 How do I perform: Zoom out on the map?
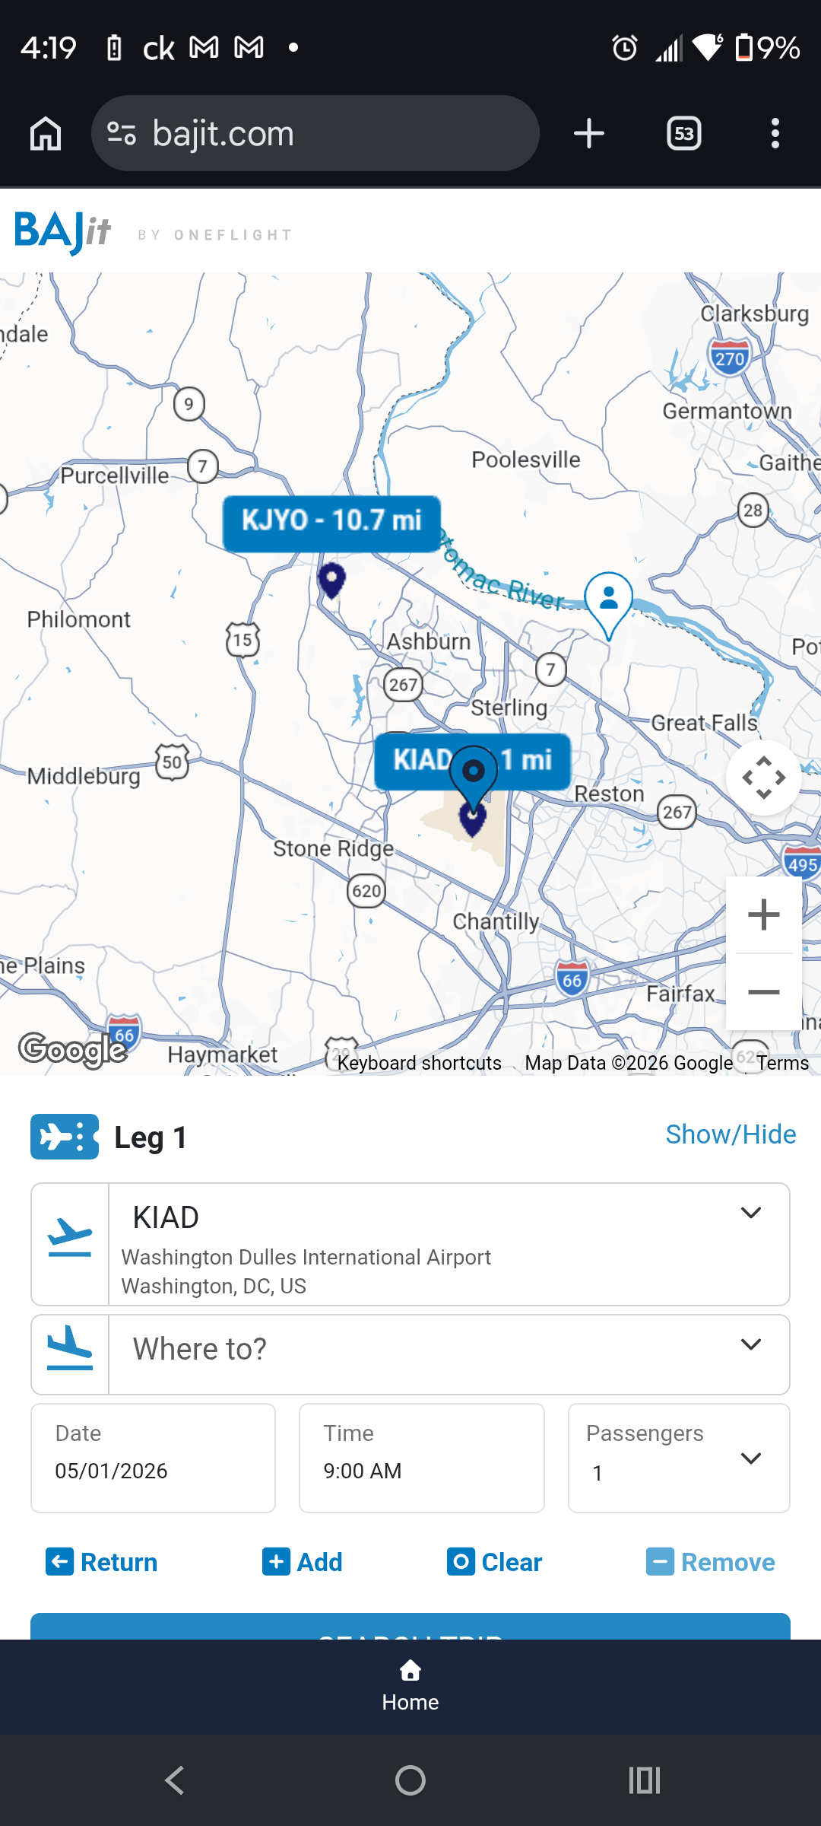tap(763, 992)
